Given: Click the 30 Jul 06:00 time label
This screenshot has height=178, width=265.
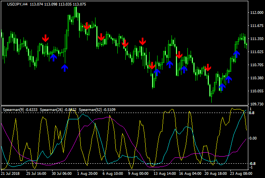Looking at the screenshot, I should click(62, 174).
